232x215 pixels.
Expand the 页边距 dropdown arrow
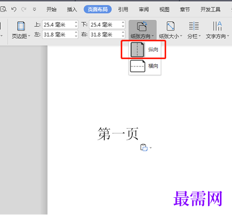coord(29,36)
